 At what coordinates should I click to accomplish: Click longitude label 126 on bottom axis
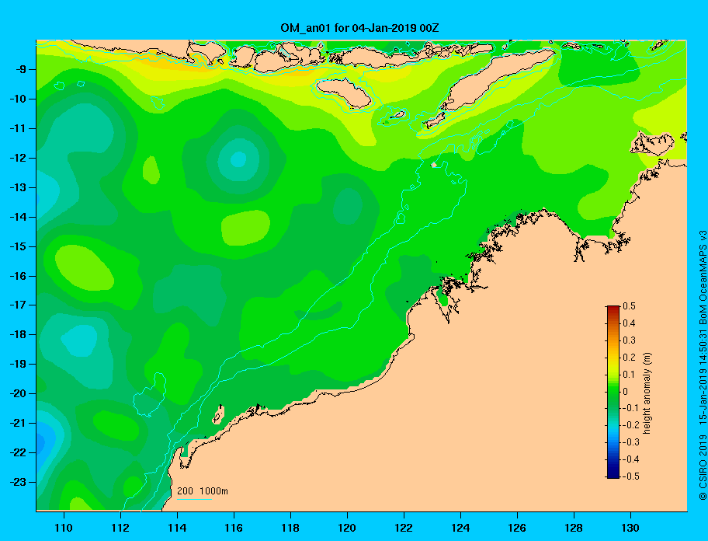[517, 528]
